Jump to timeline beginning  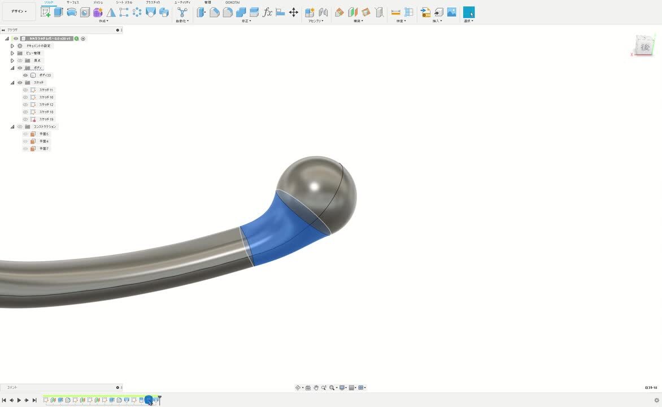4,400
